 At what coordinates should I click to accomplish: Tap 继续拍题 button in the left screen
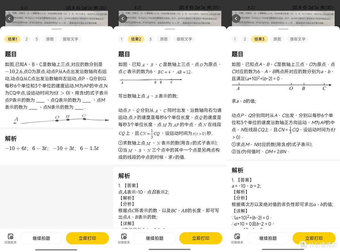click(x=41, y=238)
